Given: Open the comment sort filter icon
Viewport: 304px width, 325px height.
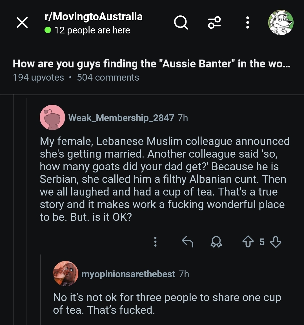Looking at the screenshot, I should [x=214, y=22].
